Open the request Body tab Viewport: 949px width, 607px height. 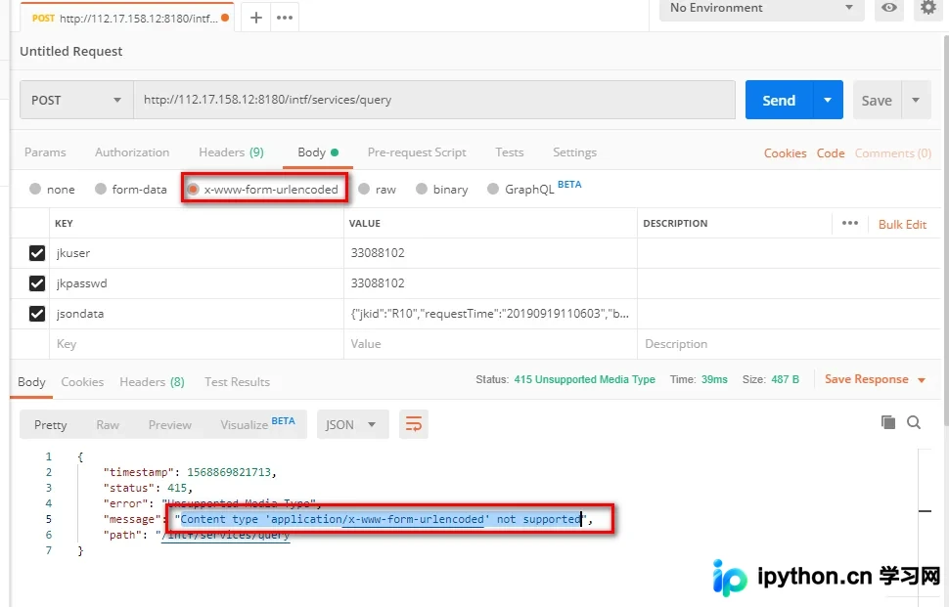click(318, 152)
